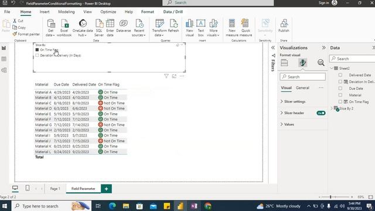This screenshot has height=211, width=375.
Task: Click Focus mode icon above table
Action: [174, 76]
